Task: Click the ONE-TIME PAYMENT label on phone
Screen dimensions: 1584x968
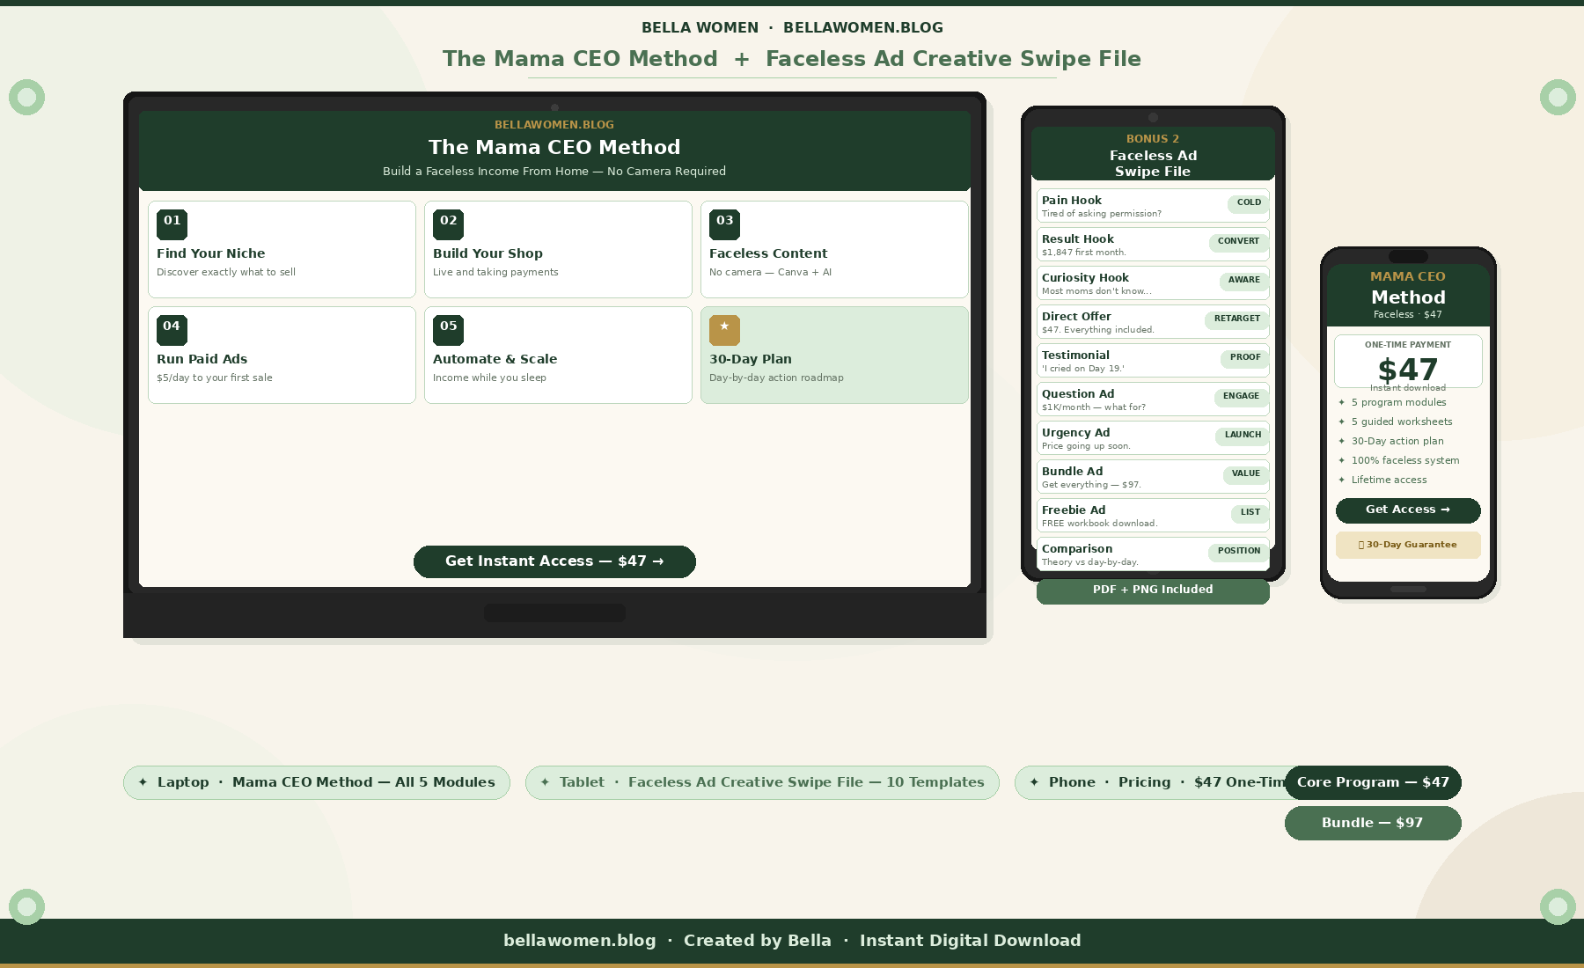Action: tap(1408, 345)
